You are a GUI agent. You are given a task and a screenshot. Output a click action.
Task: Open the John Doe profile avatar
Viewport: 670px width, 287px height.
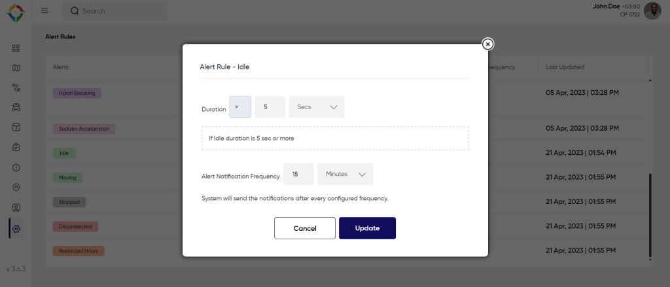pos(652,10)
